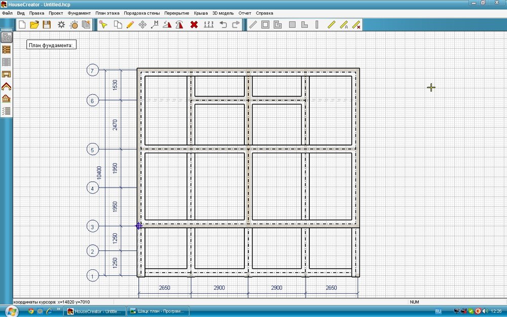
Task: Open the Фундамент menu
Action: pyautogui.click(x=79, y=13)
